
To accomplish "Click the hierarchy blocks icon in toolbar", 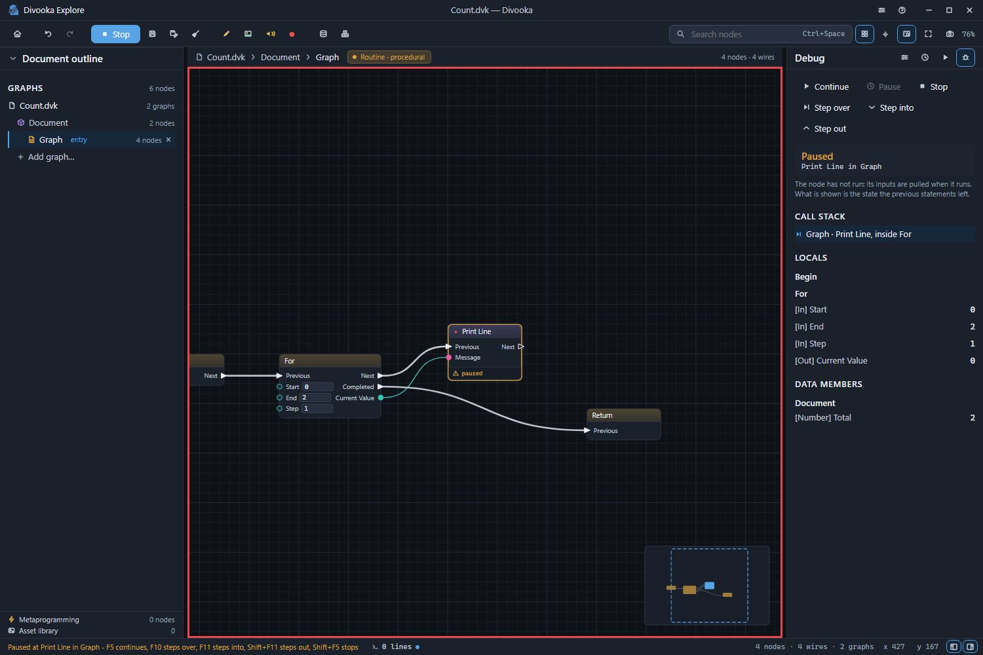I will pyautogui.click(x=345, y=34).
